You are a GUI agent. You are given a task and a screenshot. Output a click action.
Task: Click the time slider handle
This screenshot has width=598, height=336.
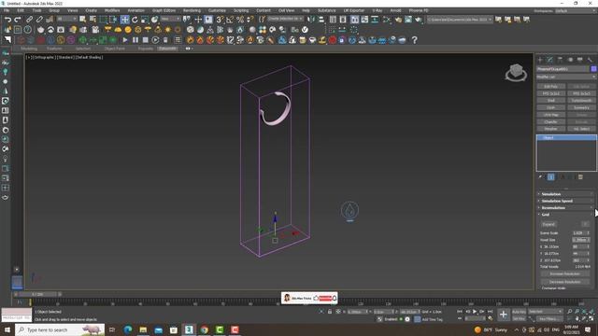tap(37, 295)
